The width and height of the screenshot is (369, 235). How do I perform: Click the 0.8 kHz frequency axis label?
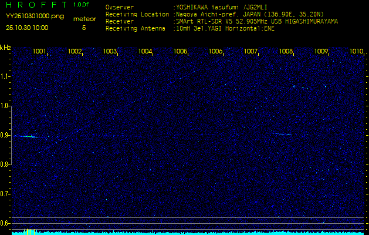[5, 164]
